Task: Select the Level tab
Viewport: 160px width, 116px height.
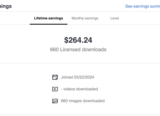Action: coord(115,18)
